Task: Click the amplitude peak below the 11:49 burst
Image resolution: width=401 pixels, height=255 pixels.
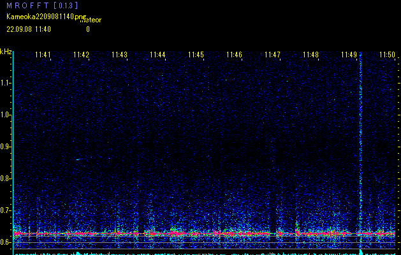Action: pyautogui.click(x=361, y=252)
